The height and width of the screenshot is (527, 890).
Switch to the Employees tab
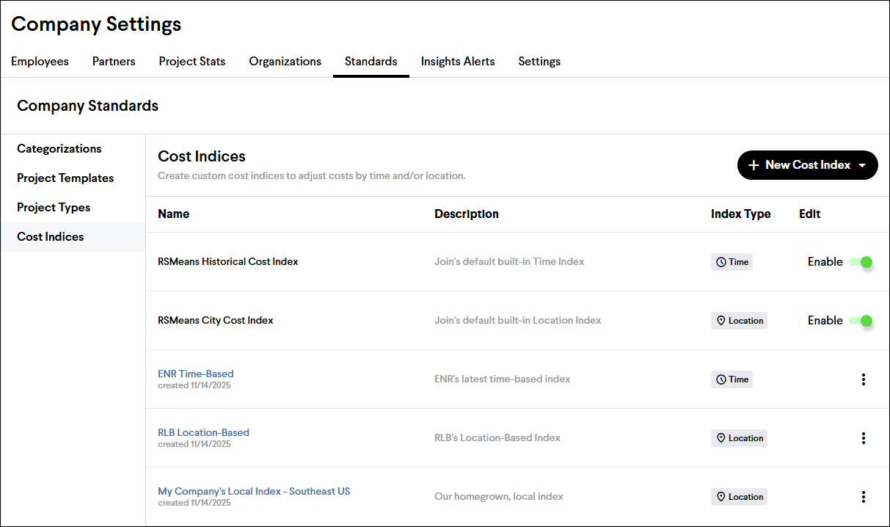point(40,62)
